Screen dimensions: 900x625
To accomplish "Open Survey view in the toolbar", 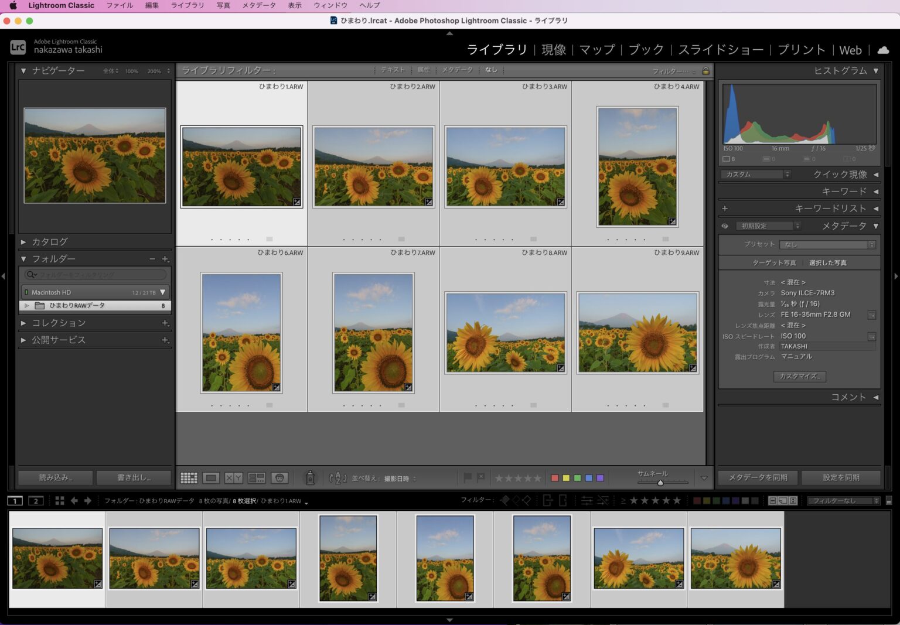I will (257, 478).
